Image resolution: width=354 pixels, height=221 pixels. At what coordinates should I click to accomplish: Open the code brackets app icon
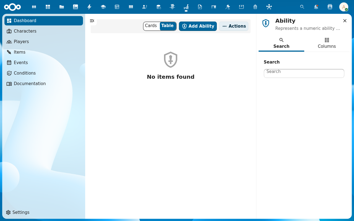(x=241, y=7)
